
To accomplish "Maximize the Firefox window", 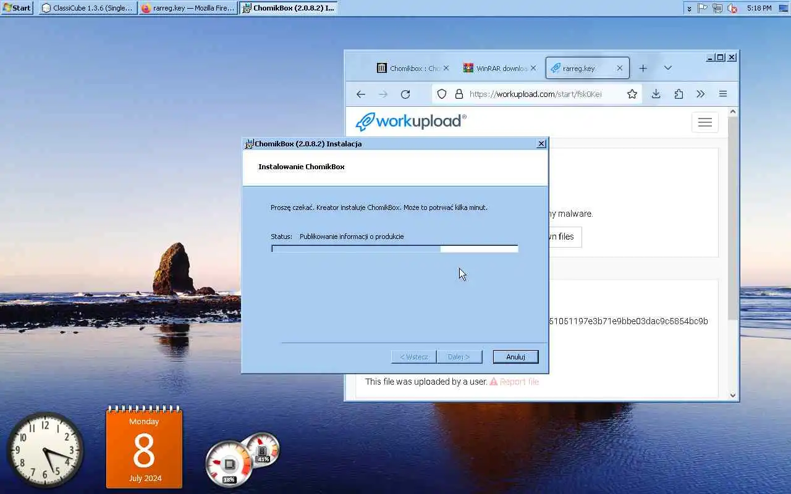I will [x=721, y=57].
